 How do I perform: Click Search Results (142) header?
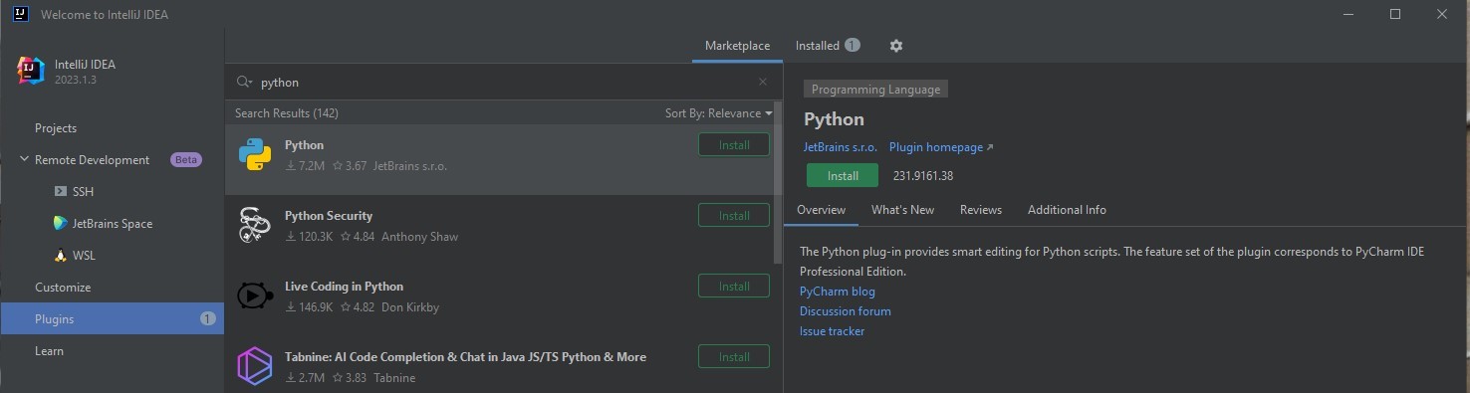[x=287, y=113]
